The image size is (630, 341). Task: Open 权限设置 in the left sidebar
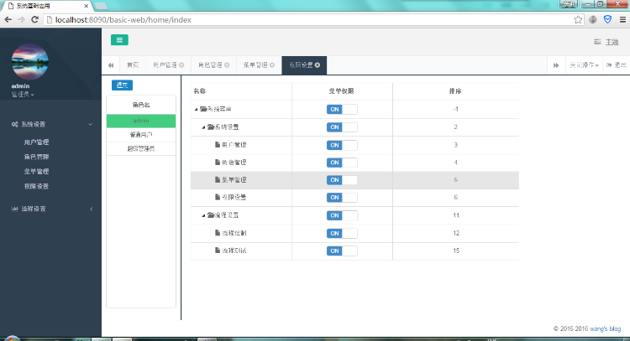click(x=36, y=186)
